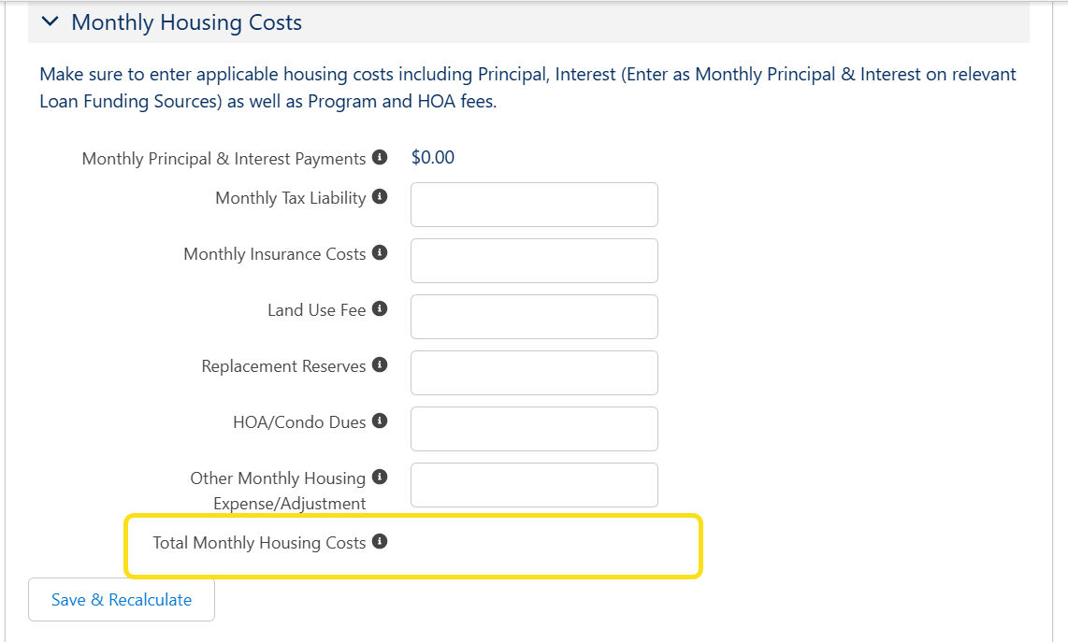Focus the Monthly Tax Liability input box
The height and width of the screenshot is (642, 1068).
point(534,205)
